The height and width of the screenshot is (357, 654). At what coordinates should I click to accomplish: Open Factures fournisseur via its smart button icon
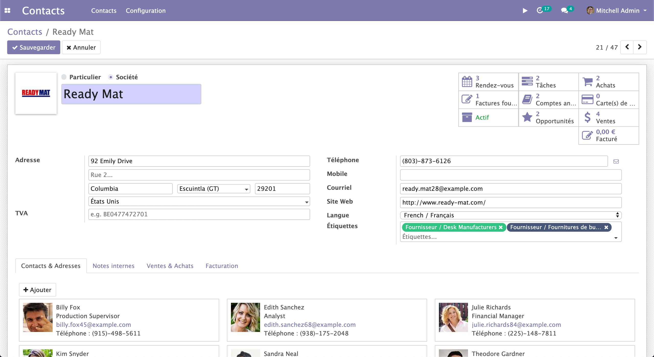(467, 99)
